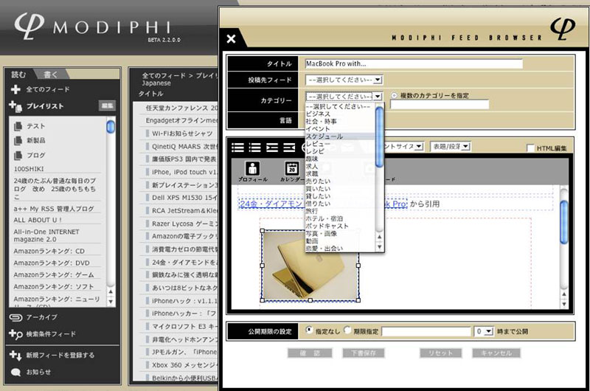Image resolution: width=590 pixels, height=391 pixels.
Task: Open the Dell XPS M1530 article
Action: pos(184,198)
